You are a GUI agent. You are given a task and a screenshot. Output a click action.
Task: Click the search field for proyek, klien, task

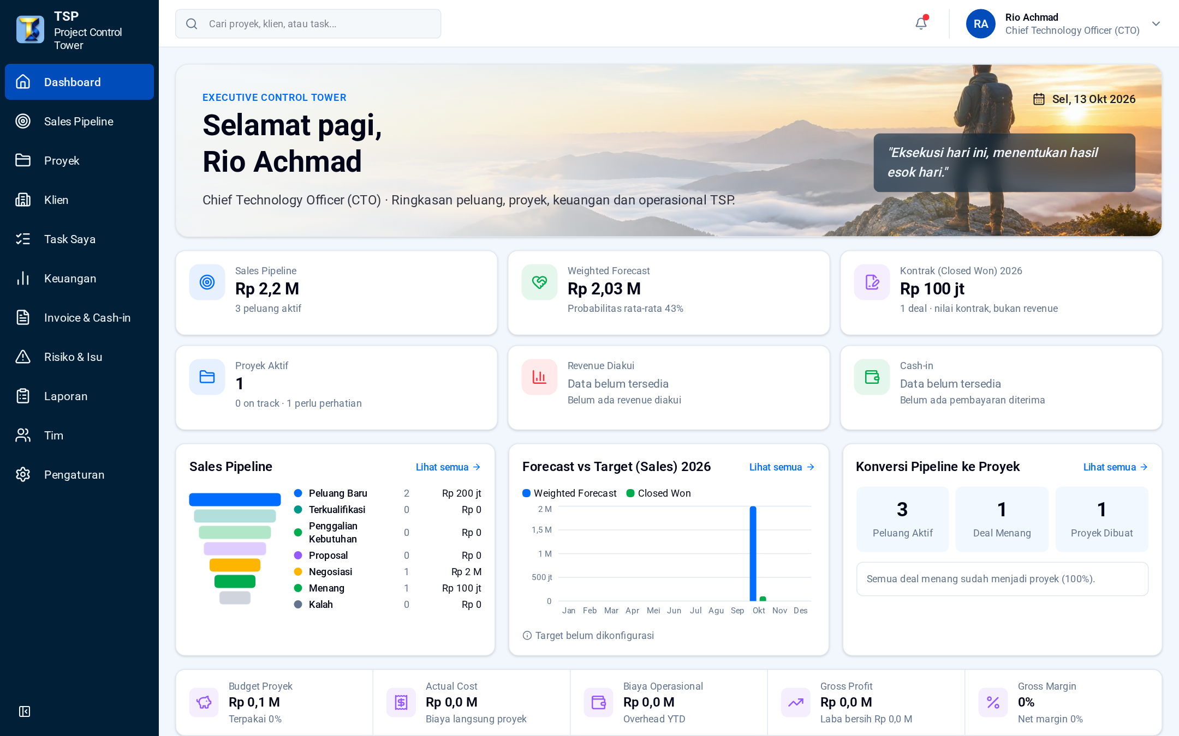[x=308, y=24]
